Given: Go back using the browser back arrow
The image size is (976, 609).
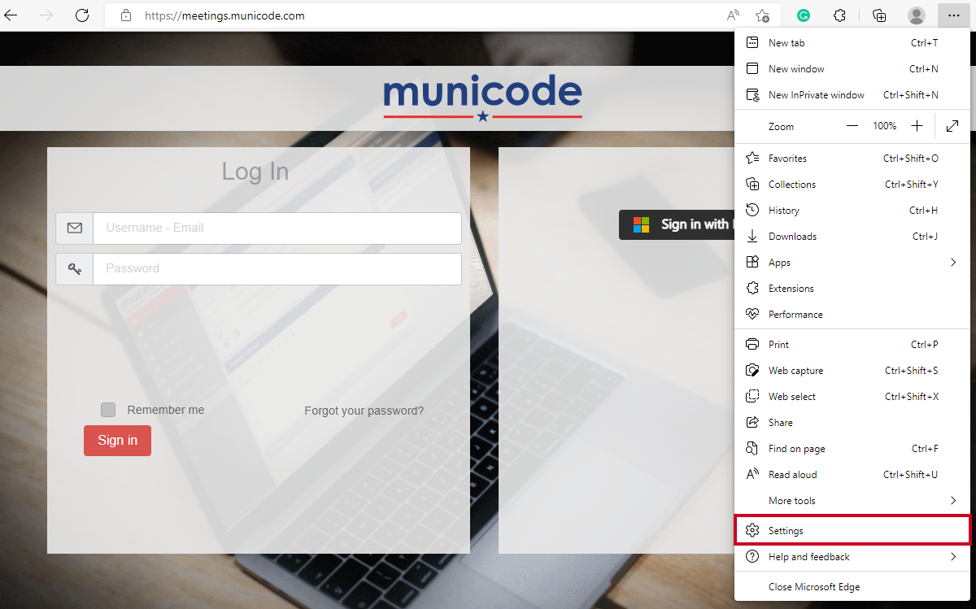Looking at the screenshot, I should click(x=11, y=15).
